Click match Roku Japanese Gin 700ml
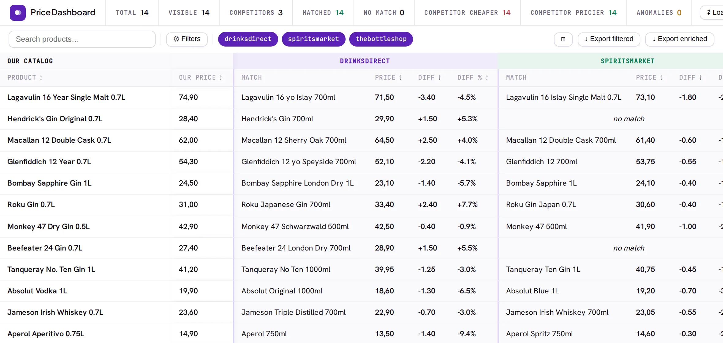Image resolution: width=723 pixels, height=343 pixels. 286,205
